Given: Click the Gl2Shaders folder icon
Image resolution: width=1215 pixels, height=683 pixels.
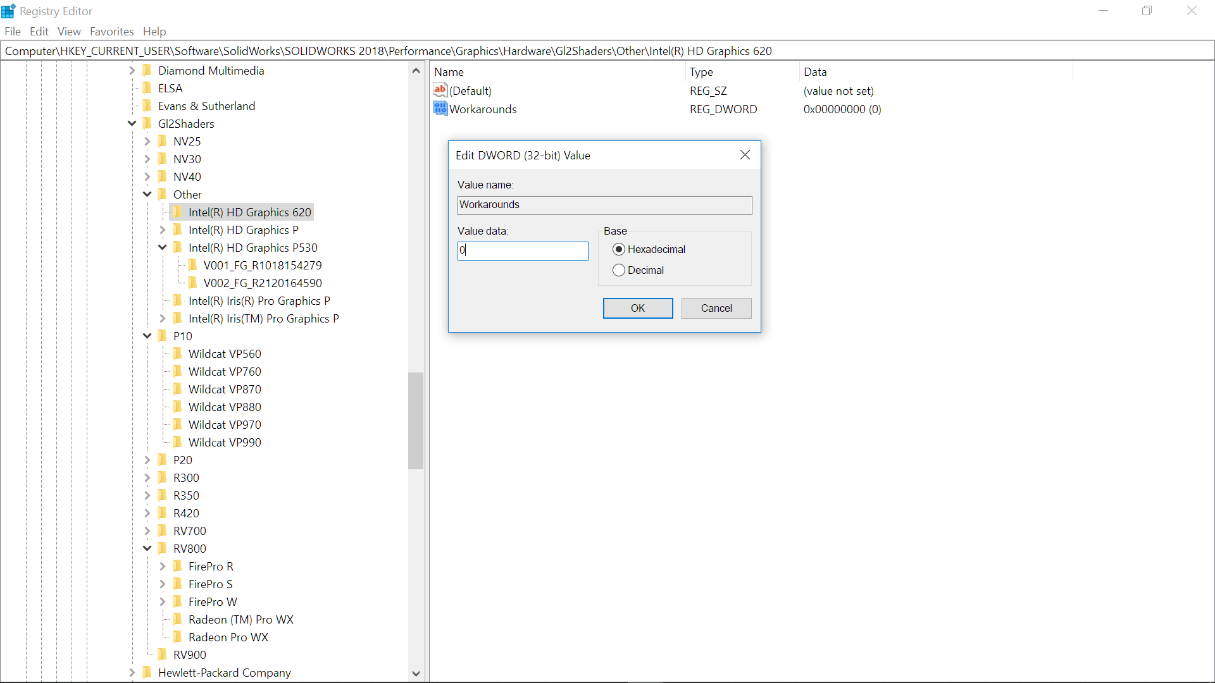Looking at the screenshot, I should pyautogui.click(x=147, y=123).
